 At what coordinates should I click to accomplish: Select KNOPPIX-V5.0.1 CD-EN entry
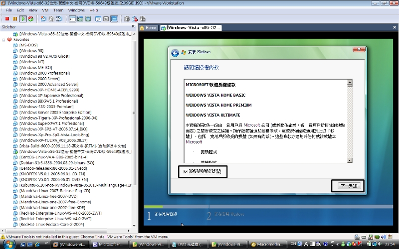pos(52,174)
